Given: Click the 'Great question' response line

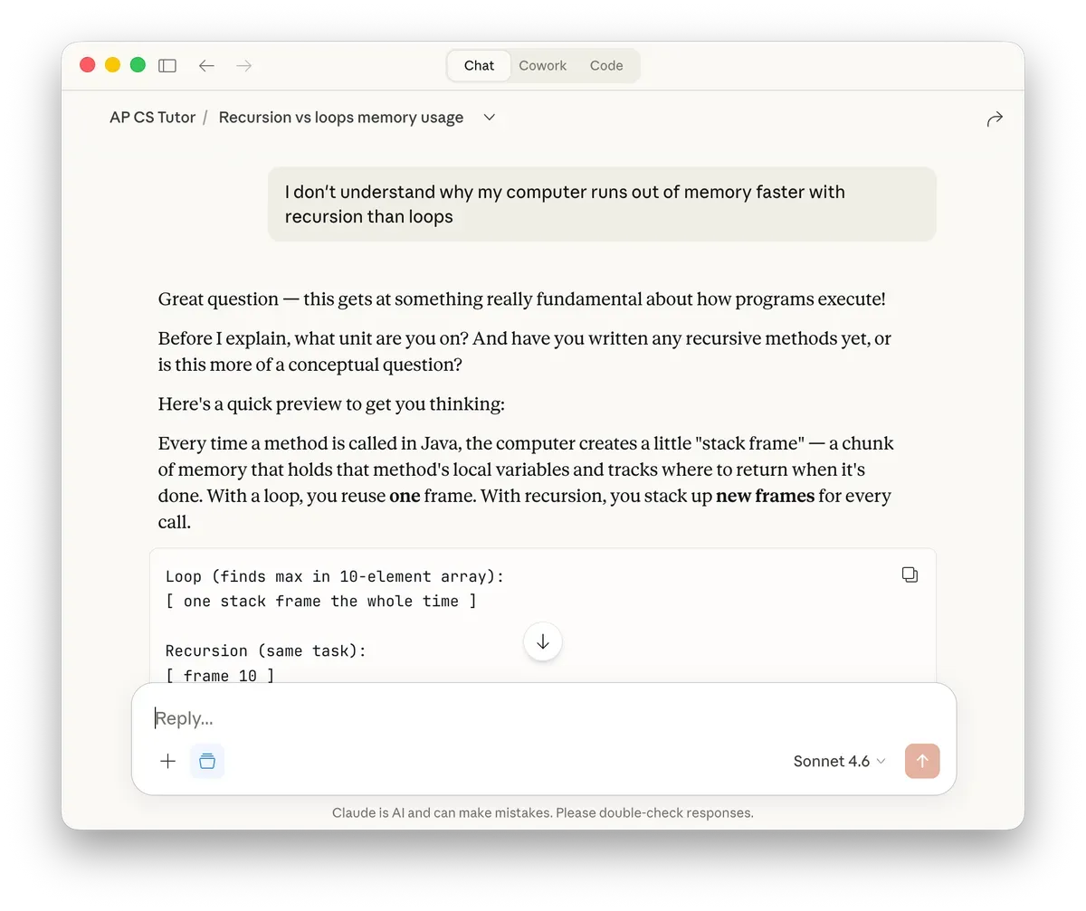Looking at the screenshot, I should tap(521, 299).
